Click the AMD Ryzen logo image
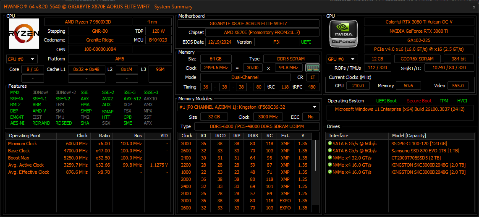The image size is (479, 217). tap(24, 34)
